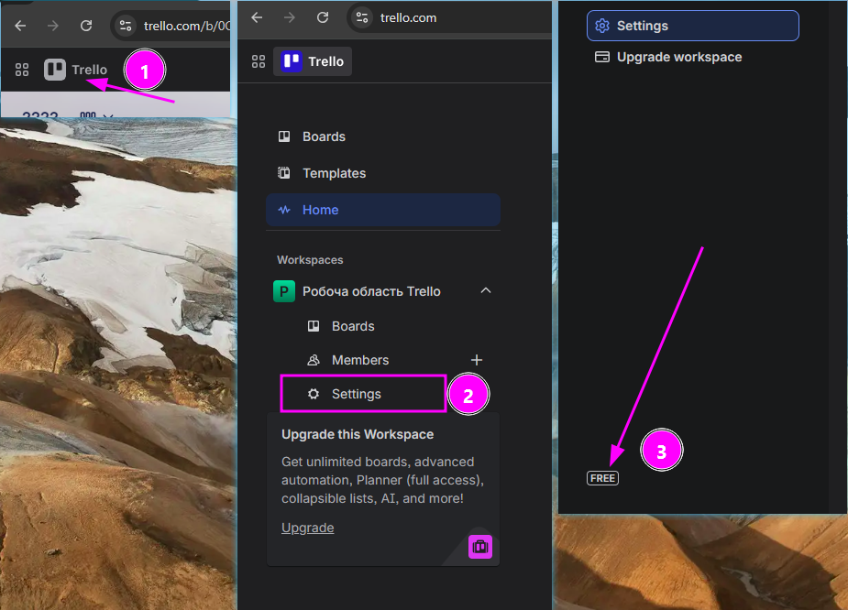Click Members people icon

click(x=314, y=360)
